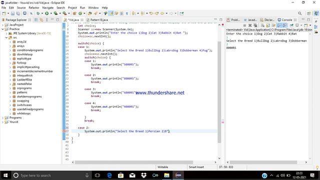Open the Project menu
The height and width of the screenshot is (180, 320).
pos(72,7)
